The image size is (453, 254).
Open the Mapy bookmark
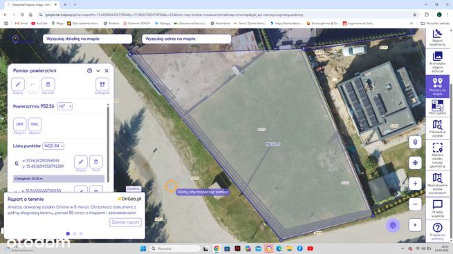coord(57,23)
